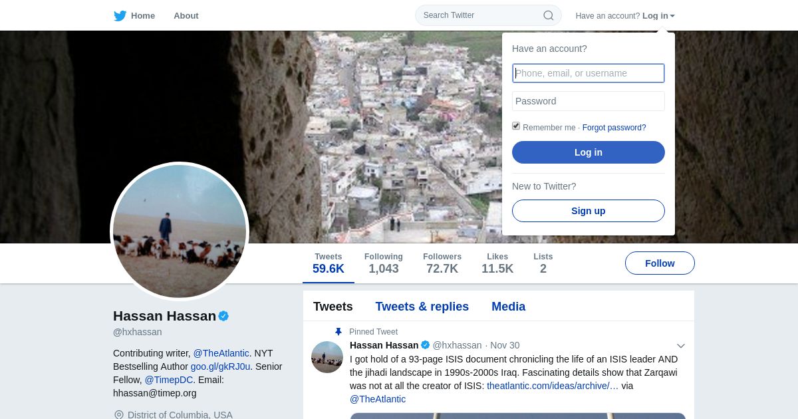Image resolution: width=798 pixels, height=419 pixels.
Task: Click verified badge in the pinned tweet
Action: pos(426,345)
